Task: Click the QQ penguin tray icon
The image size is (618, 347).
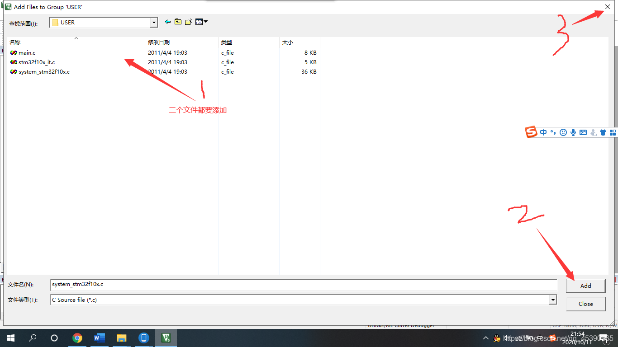Action: 497,338
